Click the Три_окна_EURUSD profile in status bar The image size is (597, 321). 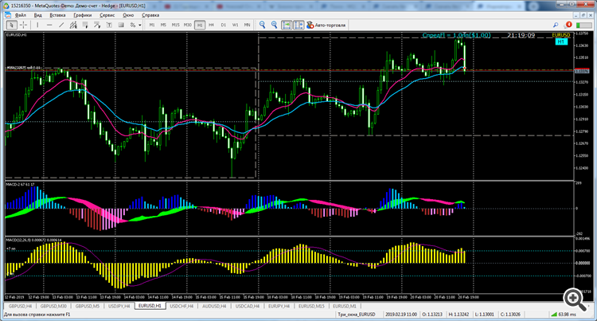pyautogui.click(x=357, y=315)
